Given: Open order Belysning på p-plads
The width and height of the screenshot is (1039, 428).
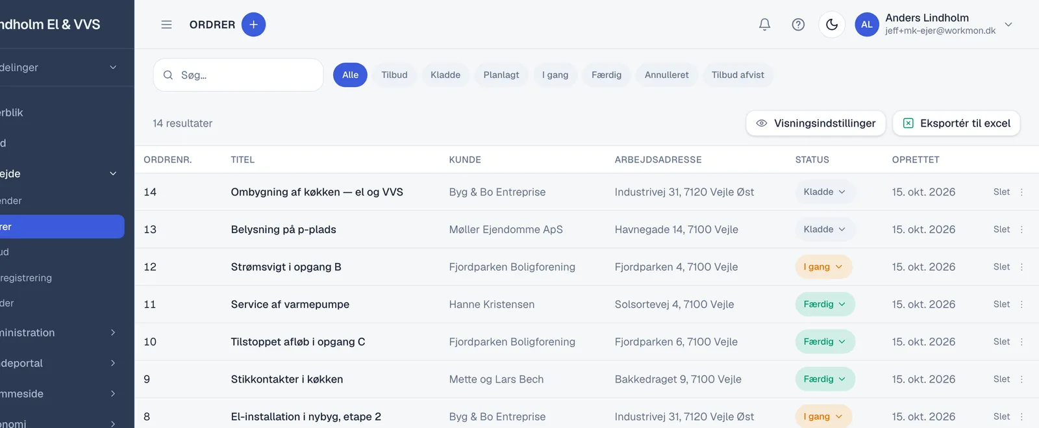Looking at the screenshot, I should click(x=283, y=230).
